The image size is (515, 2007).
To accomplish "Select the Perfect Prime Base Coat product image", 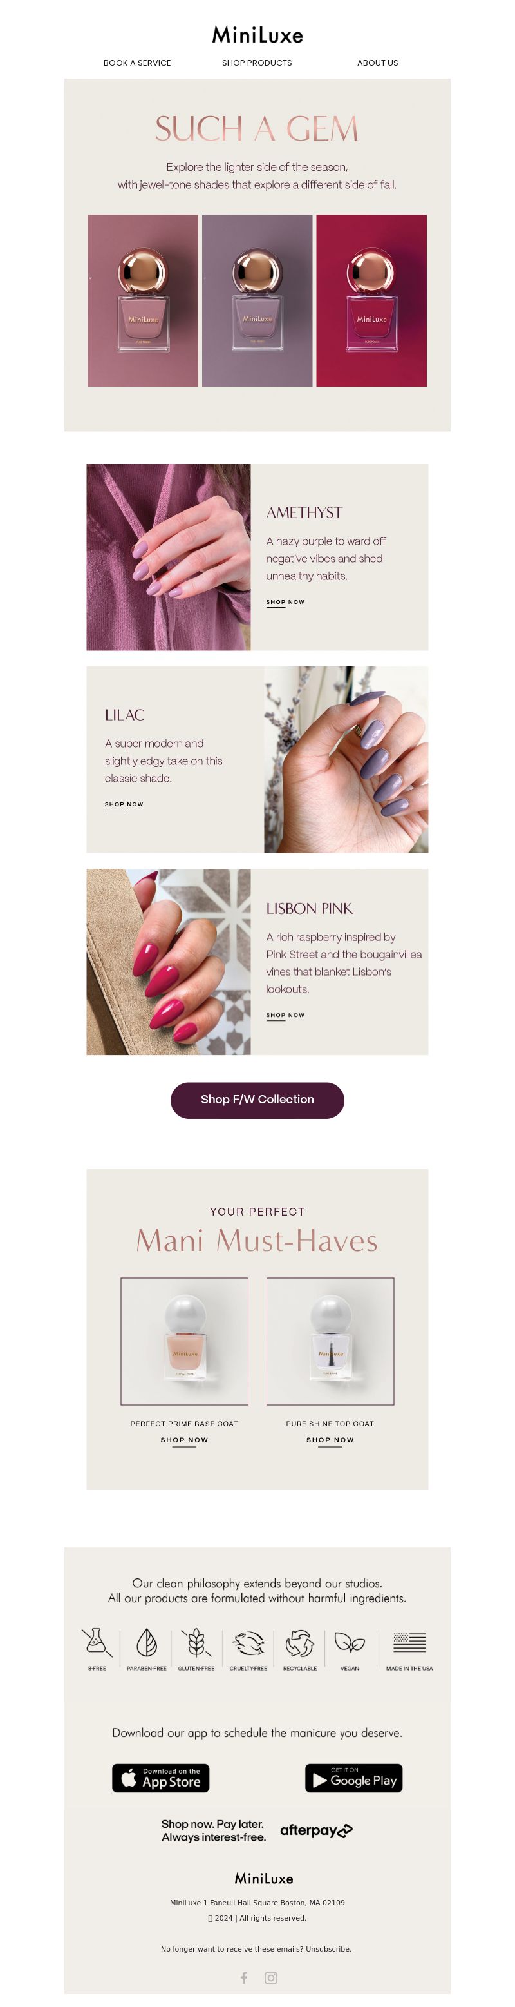I will point(184,1341).
